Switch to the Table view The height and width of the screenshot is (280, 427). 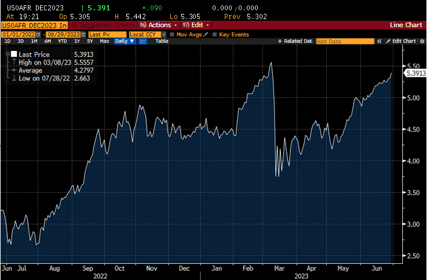pos(162,42)
